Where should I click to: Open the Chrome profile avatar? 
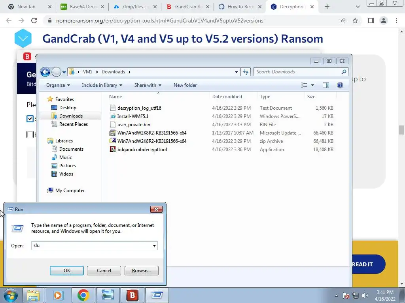[x=384, y=21]
